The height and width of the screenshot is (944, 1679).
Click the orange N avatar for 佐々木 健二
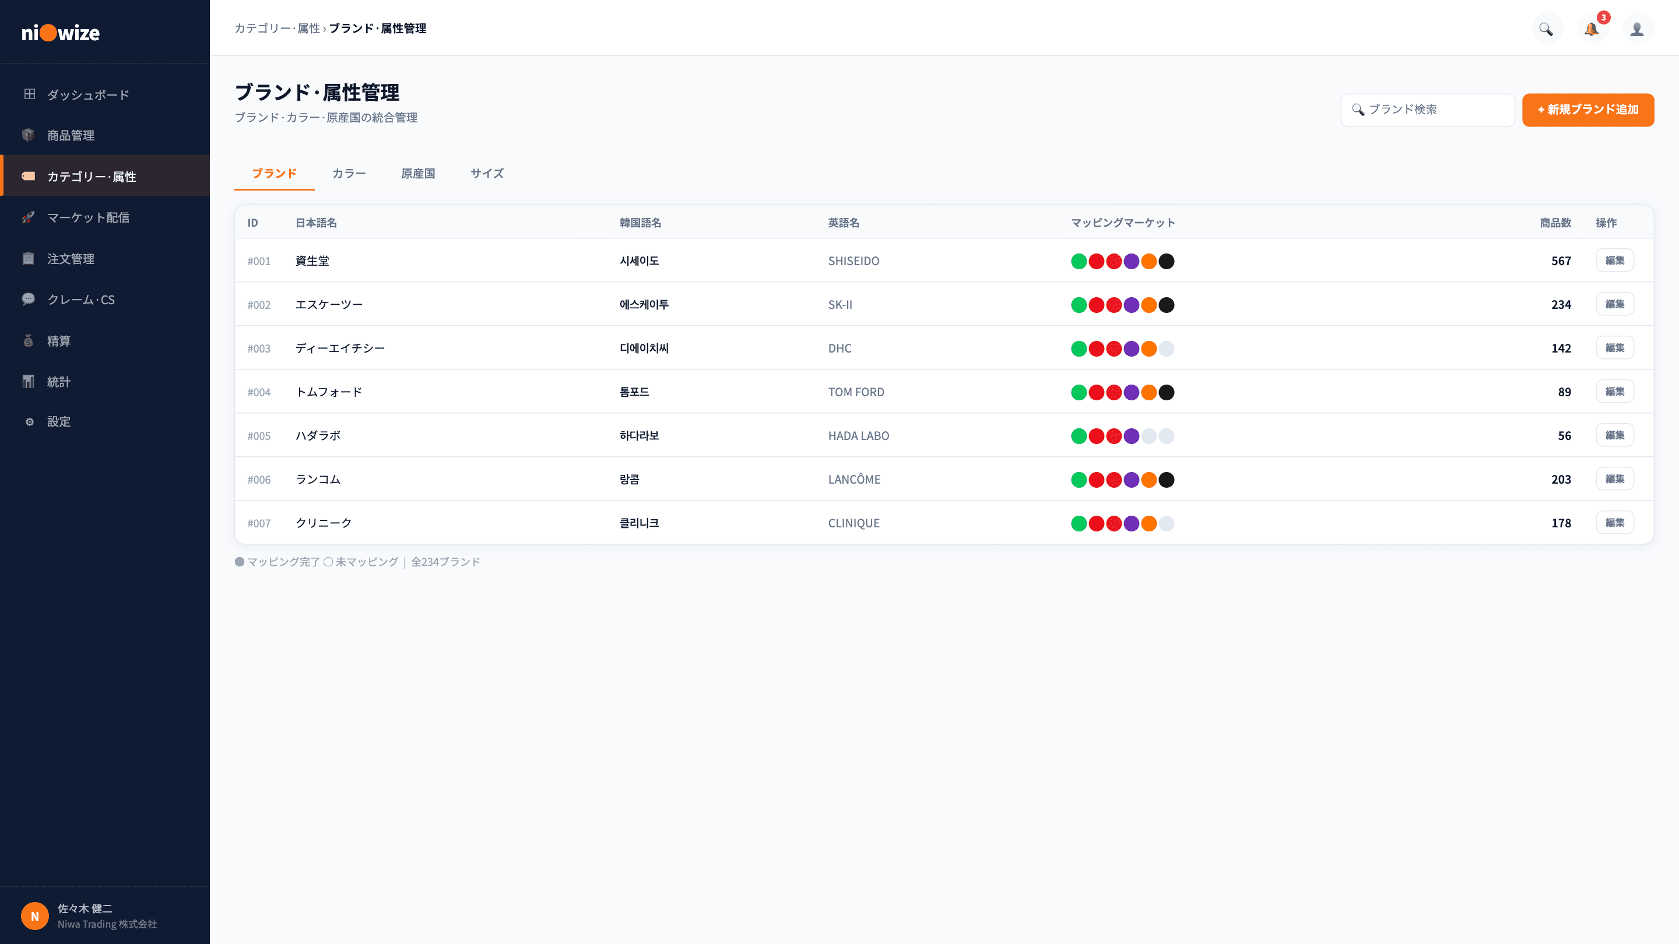[35, 915]
